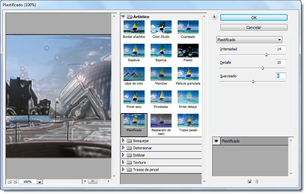Click the effect layers scroll up arrow

(x=291, y=140)
